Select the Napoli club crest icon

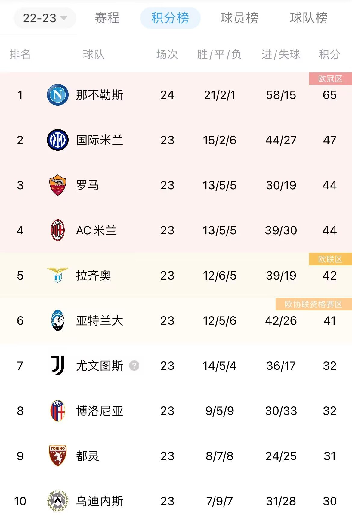[x=57, y=95]
